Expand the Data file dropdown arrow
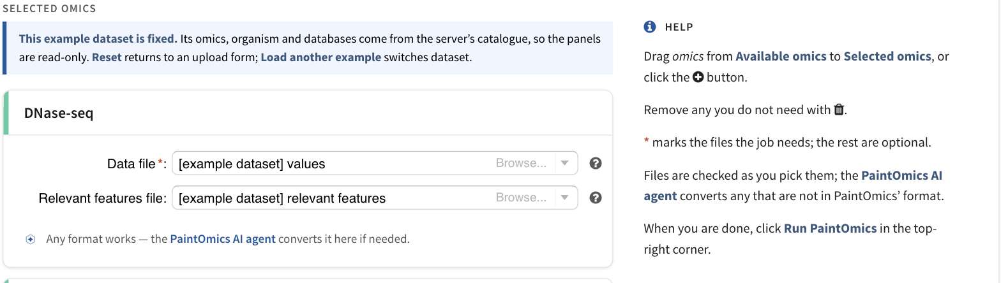The image size is (1001, 283). (564, 163)
